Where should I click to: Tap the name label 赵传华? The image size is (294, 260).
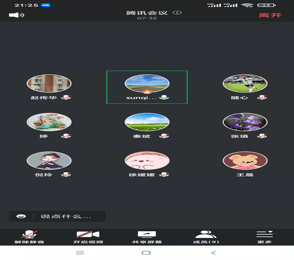tap(44, 98)
